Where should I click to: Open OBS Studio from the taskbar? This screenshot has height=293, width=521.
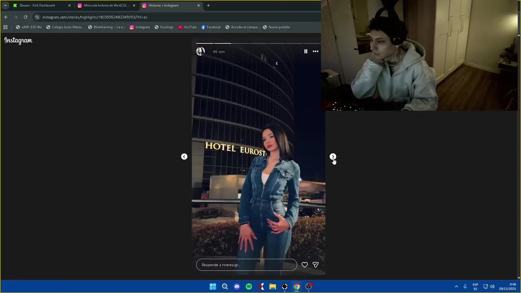[x=309, y=286]
